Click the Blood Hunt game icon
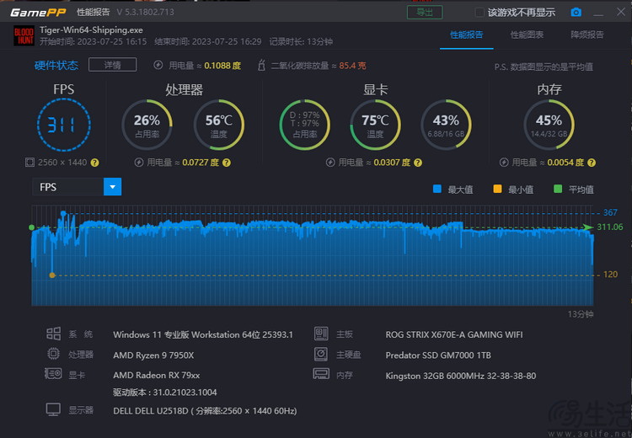This screenshot has width=632, height=438. pyautogui.click(x=24, y=35)
